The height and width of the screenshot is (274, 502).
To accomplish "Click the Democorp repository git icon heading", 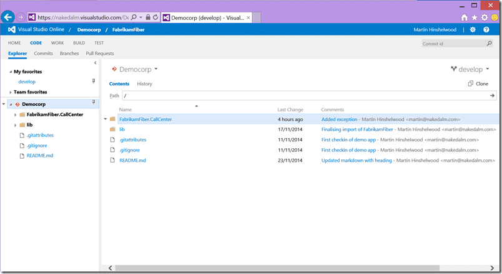I will [x=114, y=69].
